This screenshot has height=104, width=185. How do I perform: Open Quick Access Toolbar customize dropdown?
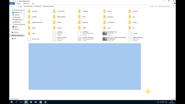coord(17,1)
